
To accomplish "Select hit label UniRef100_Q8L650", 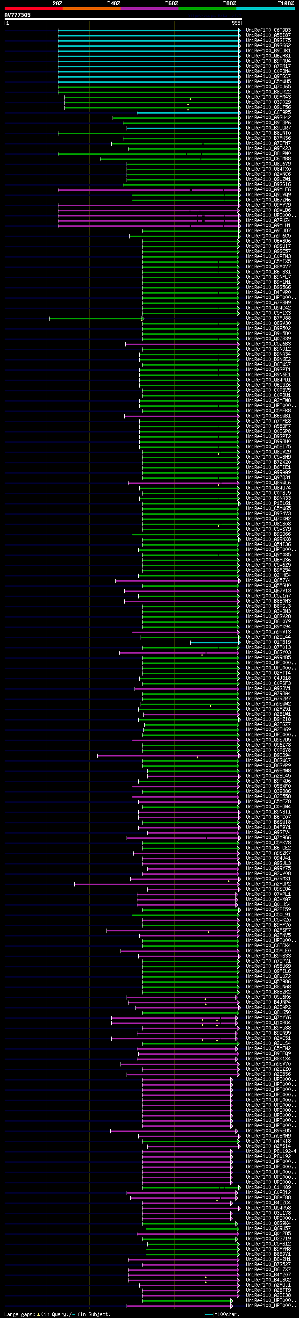I will click(268, 1012).
